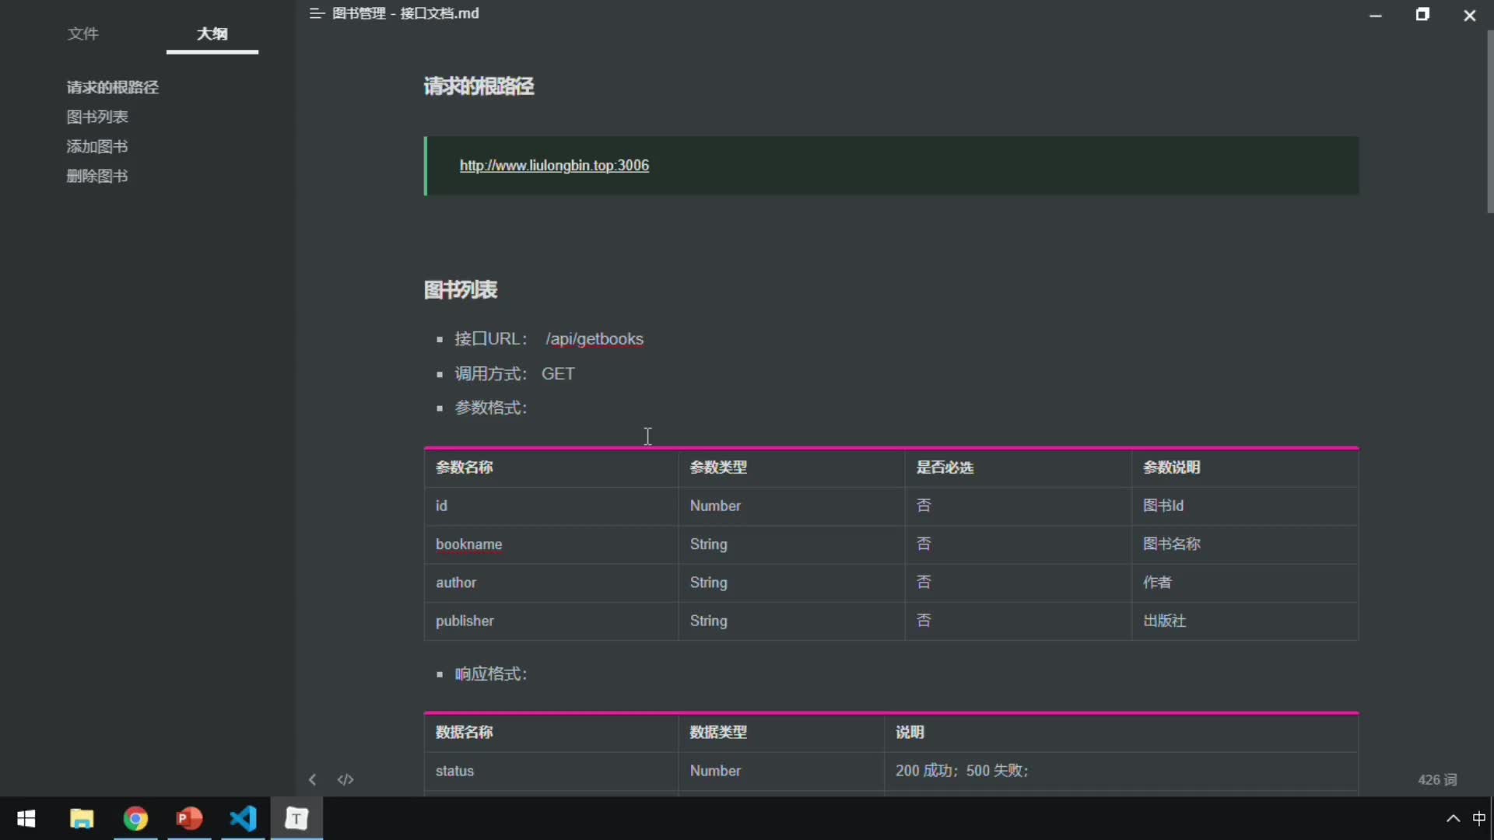The width and height of the screenshot is (1494, 840).
Task: Open the http://www.liulongbin.top:3006 link
Action: [x=554, y=165]
